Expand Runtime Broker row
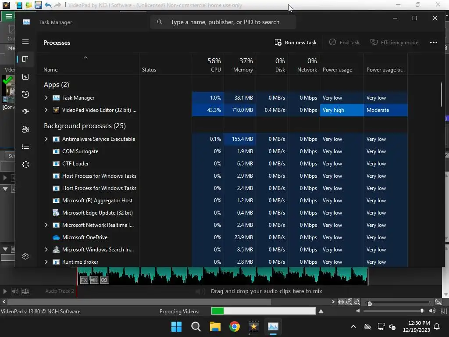Screen dimensions: 449x337 coord(46,262)
